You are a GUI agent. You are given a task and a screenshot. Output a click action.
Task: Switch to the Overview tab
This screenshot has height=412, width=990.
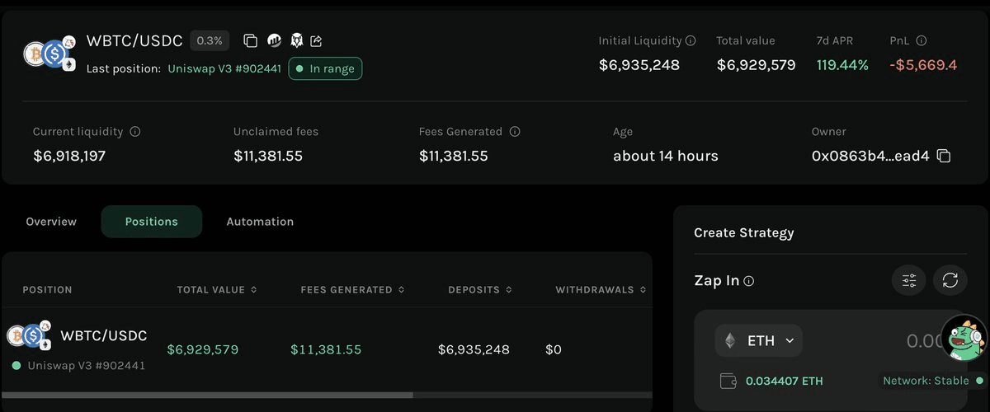[x=51, y=222]
